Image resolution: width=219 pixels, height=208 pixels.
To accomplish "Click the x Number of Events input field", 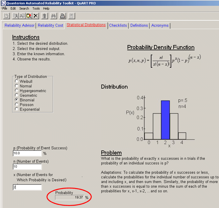I will click(x=27, y=187).
